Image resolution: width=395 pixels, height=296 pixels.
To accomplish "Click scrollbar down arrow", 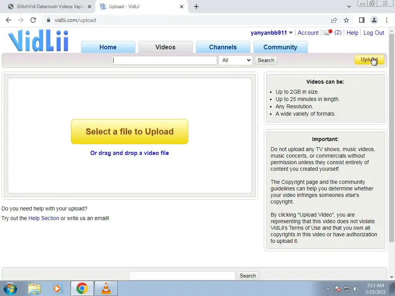I will coord(392,277).
